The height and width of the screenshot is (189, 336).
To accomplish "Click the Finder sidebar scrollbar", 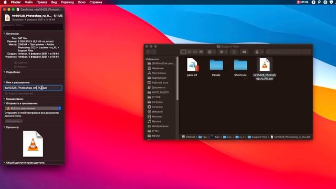I will pos(177,78).
